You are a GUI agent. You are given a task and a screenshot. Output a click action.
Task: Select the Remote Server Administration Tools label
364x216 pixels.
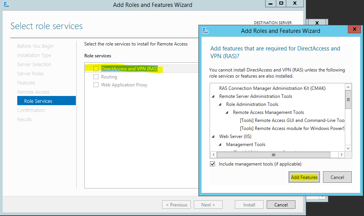tap(256, 96)
